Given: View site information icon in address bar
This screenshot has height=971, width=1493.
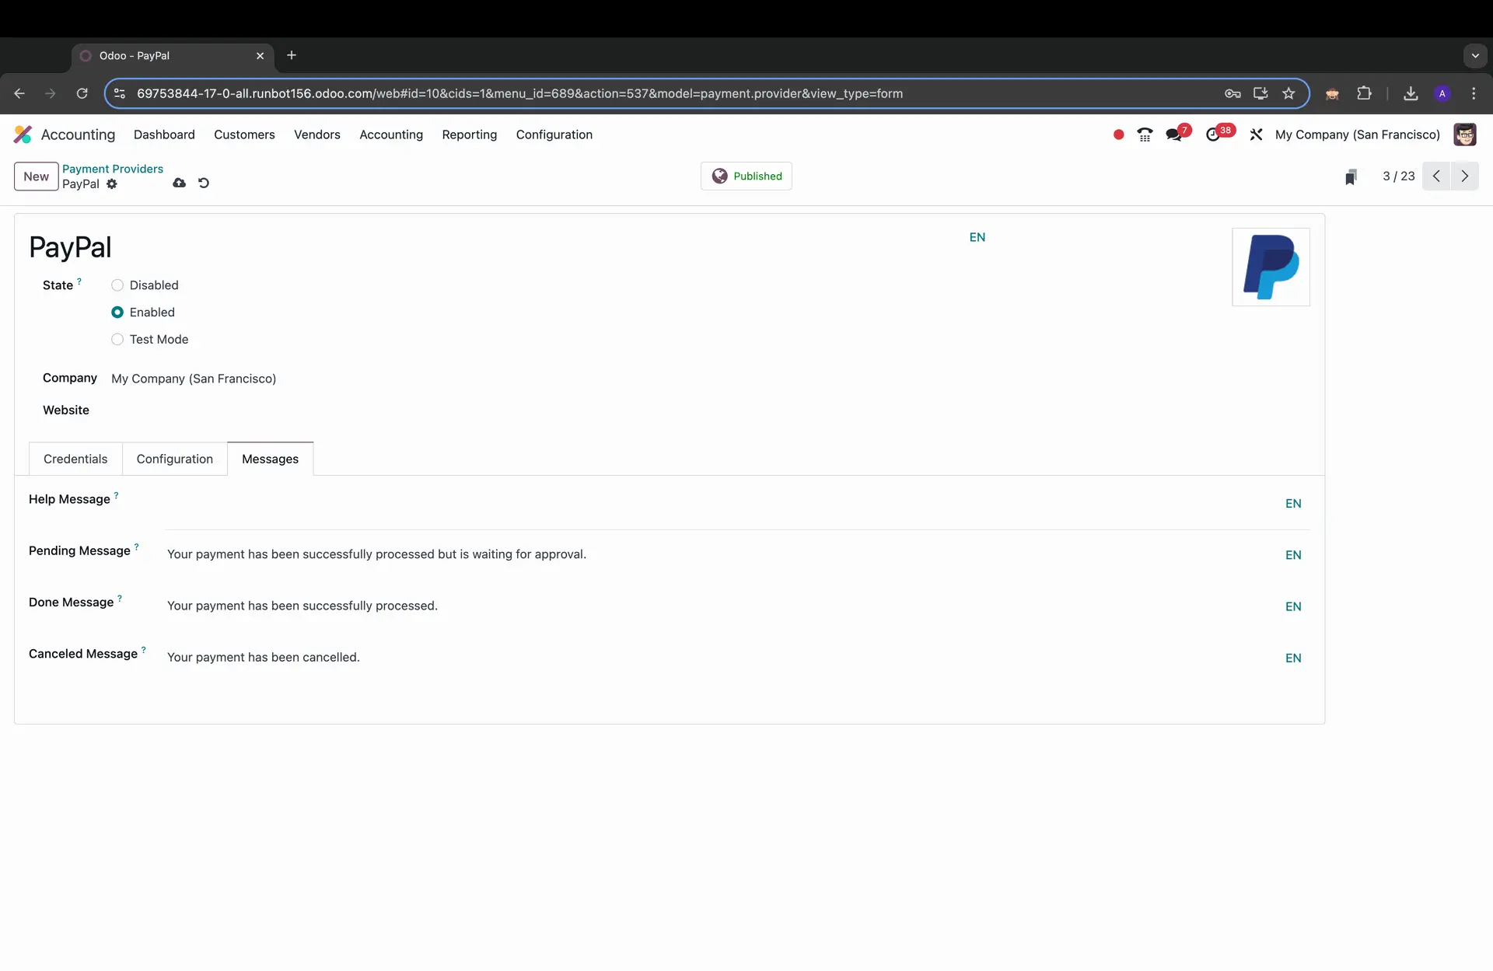Looking at the screenshot, I should 120,93.
